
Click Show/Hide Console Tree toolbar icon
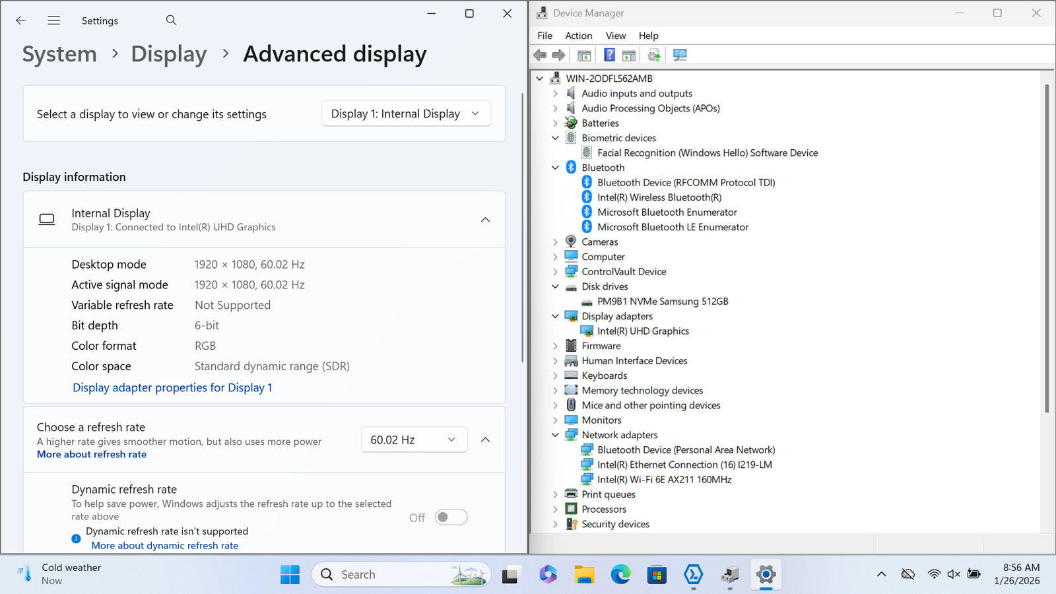coord(584,55)
